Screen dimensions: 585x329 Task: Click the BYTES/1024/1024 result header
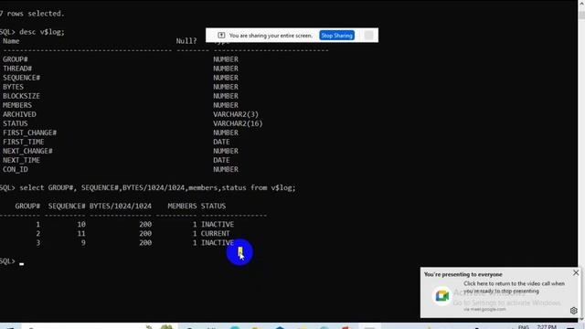tap(121, 206)
